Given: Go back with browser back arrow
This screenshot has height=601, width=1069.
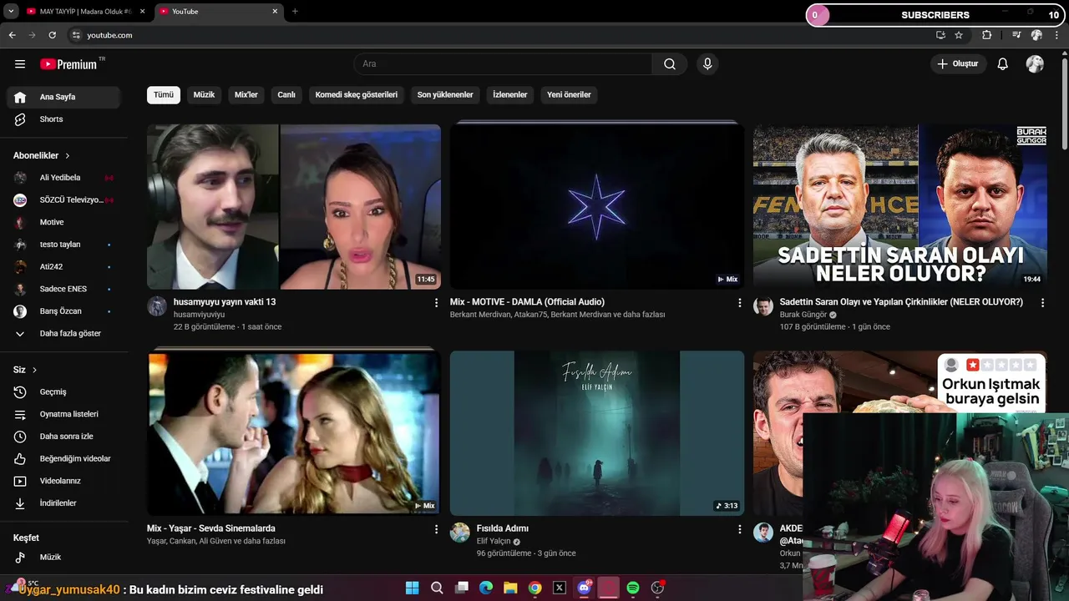Looking at the screenshot, I should click(x=12, y=35).
